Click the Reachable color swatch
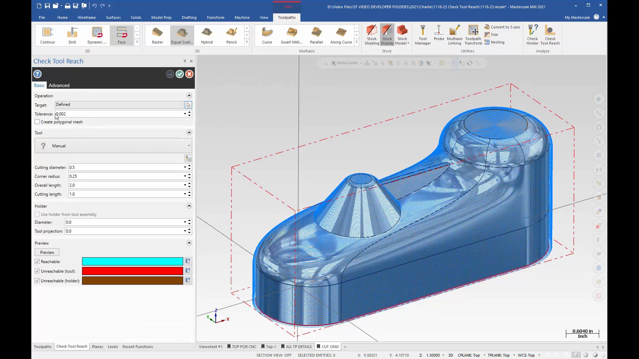Image resolution: width=639 pixels, height=359 pixels. tap(132, 261)
